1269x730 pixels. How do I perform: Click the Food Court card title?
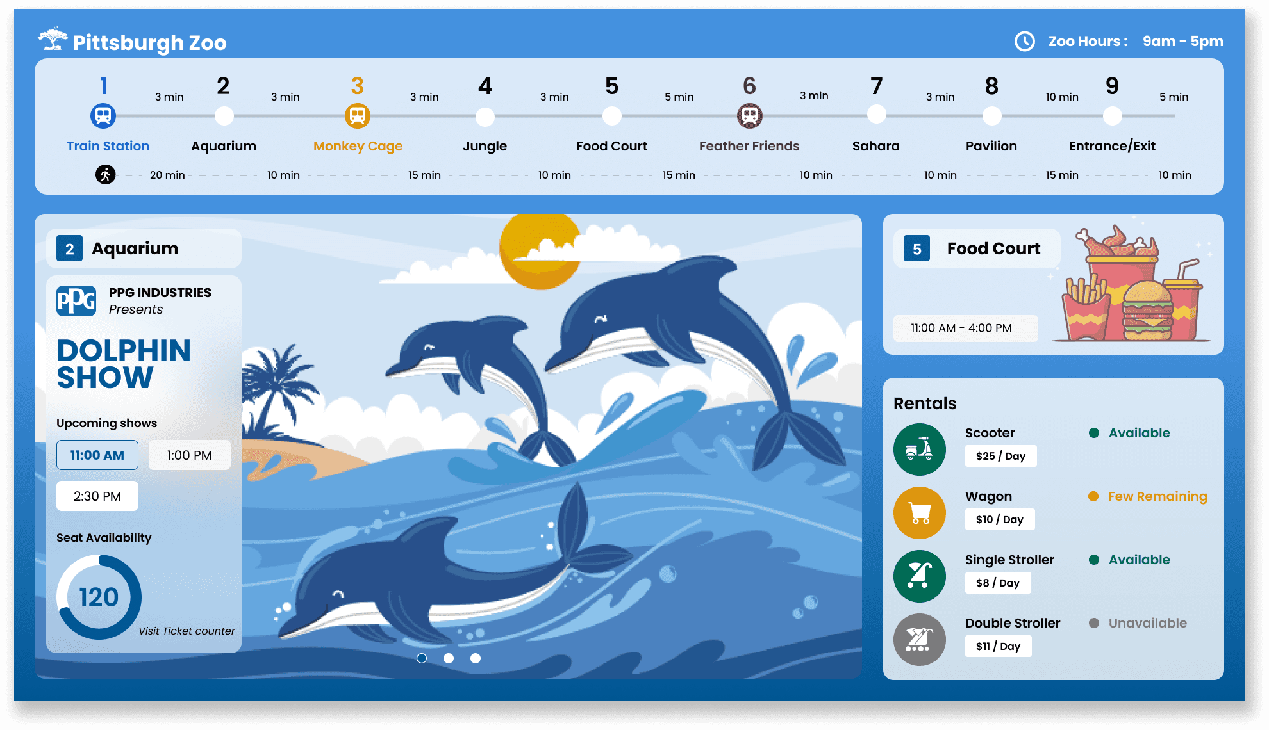(x=993, y=248)
